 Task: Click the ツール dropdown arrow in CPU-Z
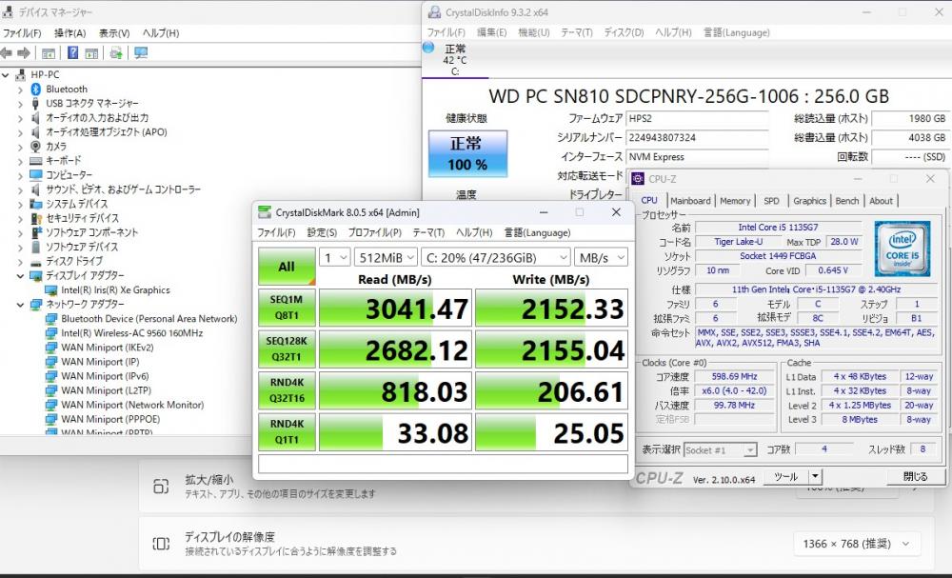click(x=816, y=477)
